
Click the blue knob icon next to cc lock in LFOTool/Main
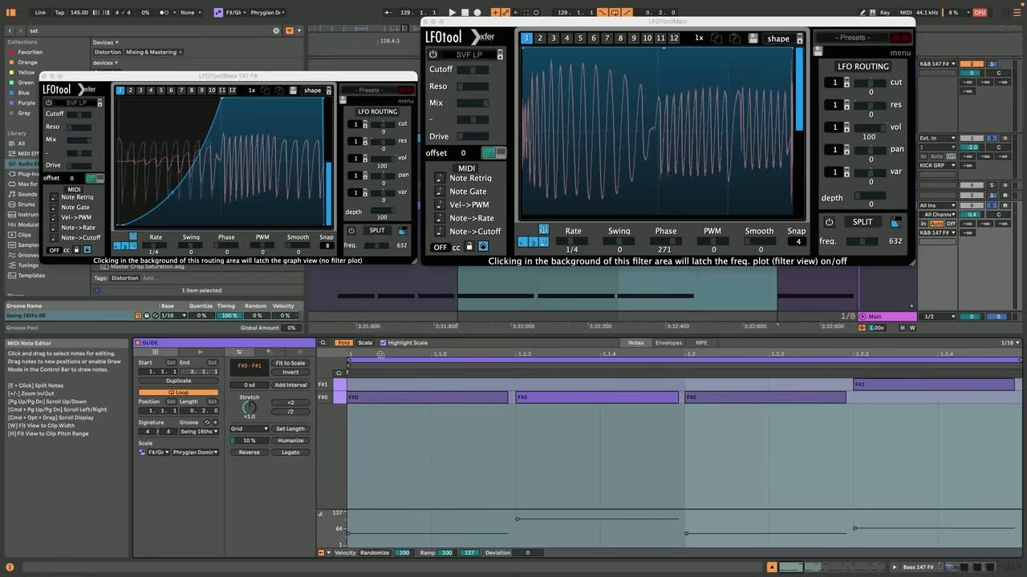pyautogui.click(x=483, y=247)
